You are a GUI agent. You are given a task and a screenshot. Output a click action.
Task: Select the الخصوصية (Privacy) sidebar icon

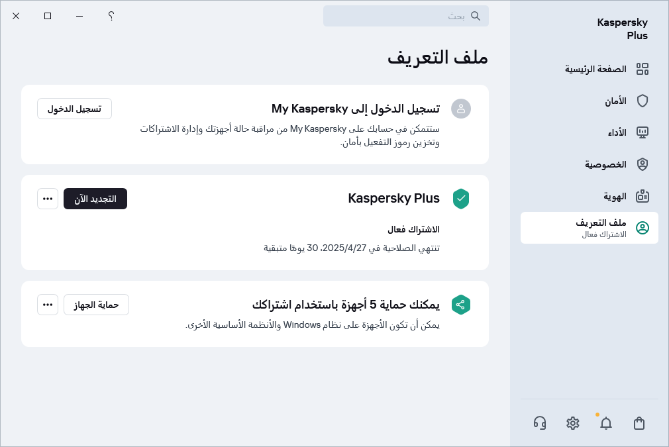[643, 164]
